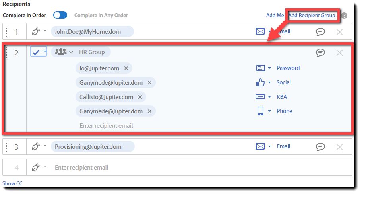Delete the HR Group row with X
The width and height of the screenshot is (366, 199).
pyautogui.click(x=339, y=53)
